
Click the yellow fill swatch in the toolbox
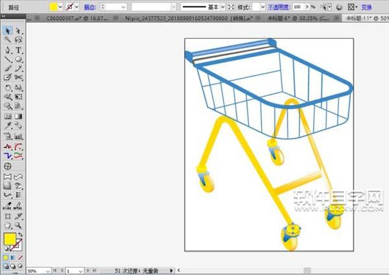(x=10, y=239)
